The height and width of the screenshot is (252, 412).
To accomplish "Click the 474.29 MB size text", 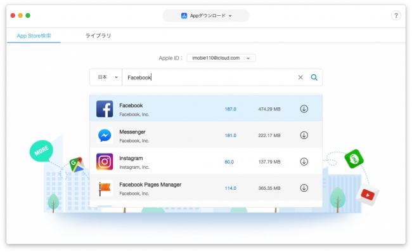I will [x=269, y=109].
